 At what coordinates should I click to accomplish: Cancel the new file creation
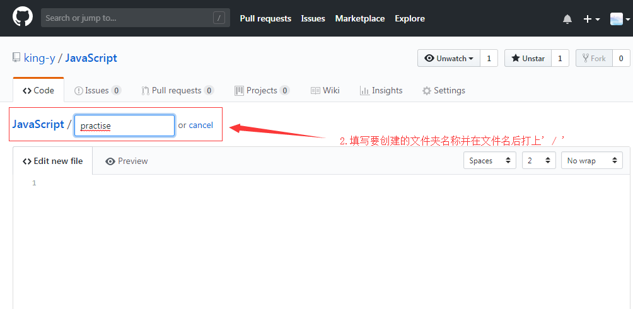click(x=200, y=125)
